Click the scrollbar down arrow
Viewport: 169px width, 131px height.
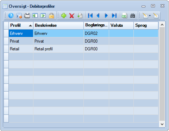pos(162,124)
